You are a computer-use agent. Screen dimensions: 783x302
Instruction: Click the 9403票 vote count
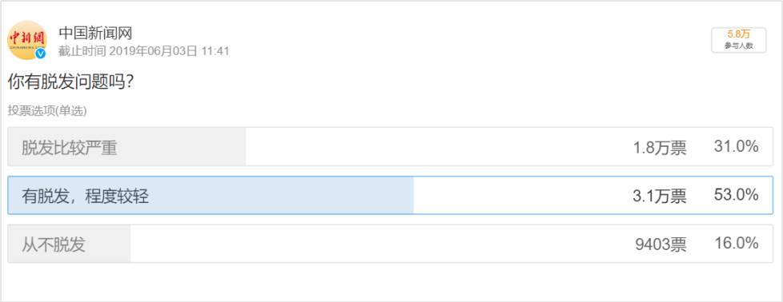(661, 244)
